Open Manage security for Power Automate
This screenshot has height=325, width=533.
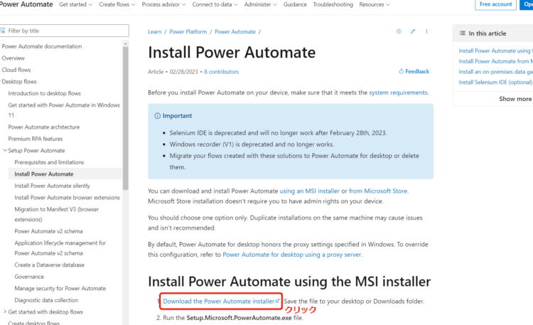click(60, 289)
